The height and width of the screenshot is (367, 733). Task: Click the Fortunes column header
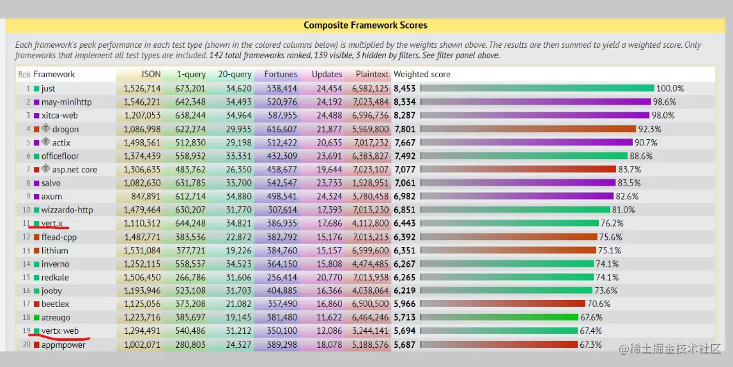pyautogui.click(x=281, y=74)
